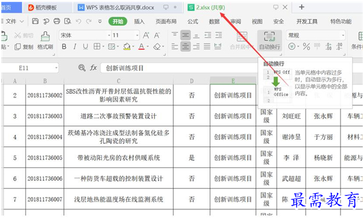
Task: Switch to the 公式 (Formulas) tab
Action: (x=193, y=22)
